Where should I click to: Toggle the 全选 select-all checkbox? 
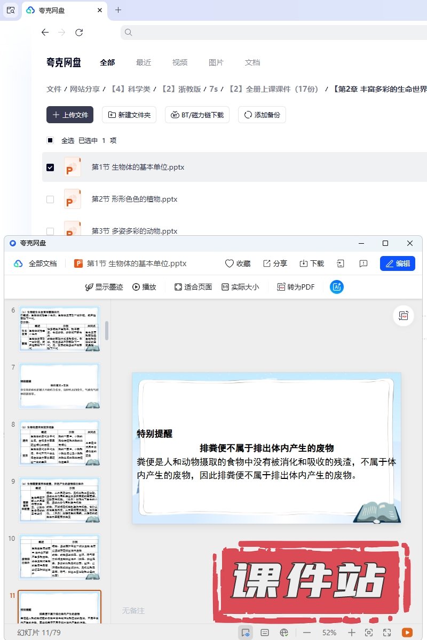point(50,141)
